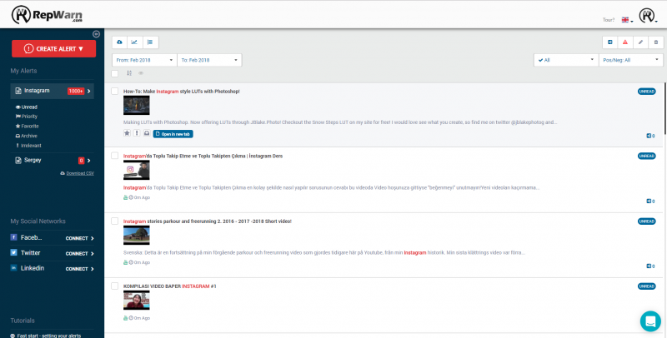Toggle the eye visibility icon above results
667x338 pixels.
141,73
